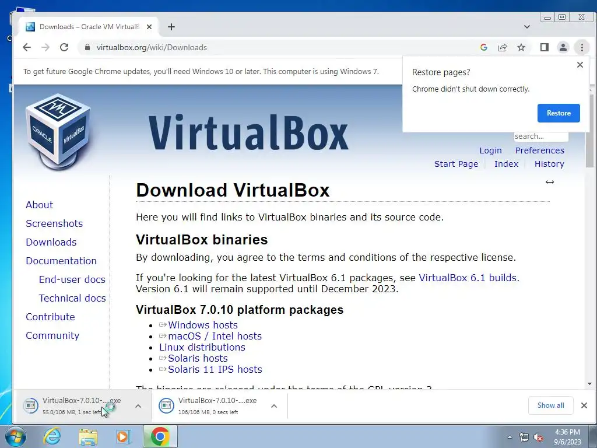The width and height of the screenshot is (597, 448).
Task: Open End-user docs sidebar link
Action: pos(72,279)
